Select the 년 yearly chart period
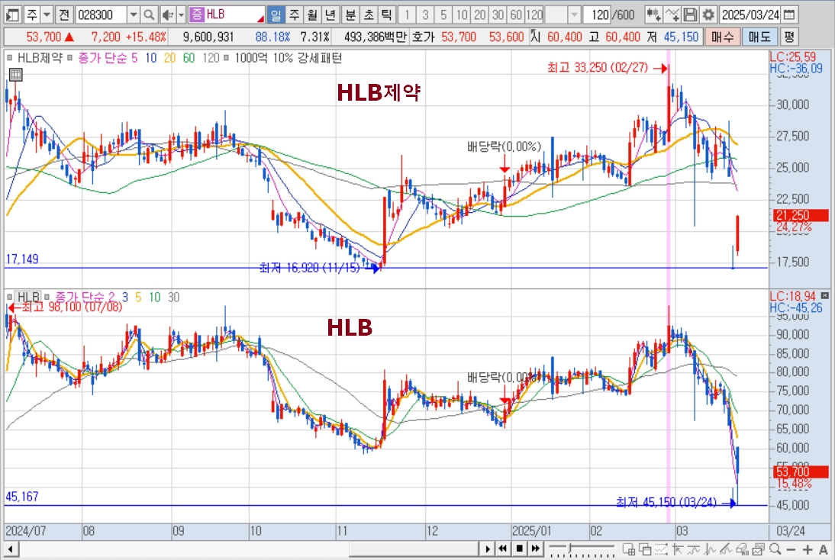Image resolution: width=835 pixels, height=560 pixels. [x=330, y=15]
